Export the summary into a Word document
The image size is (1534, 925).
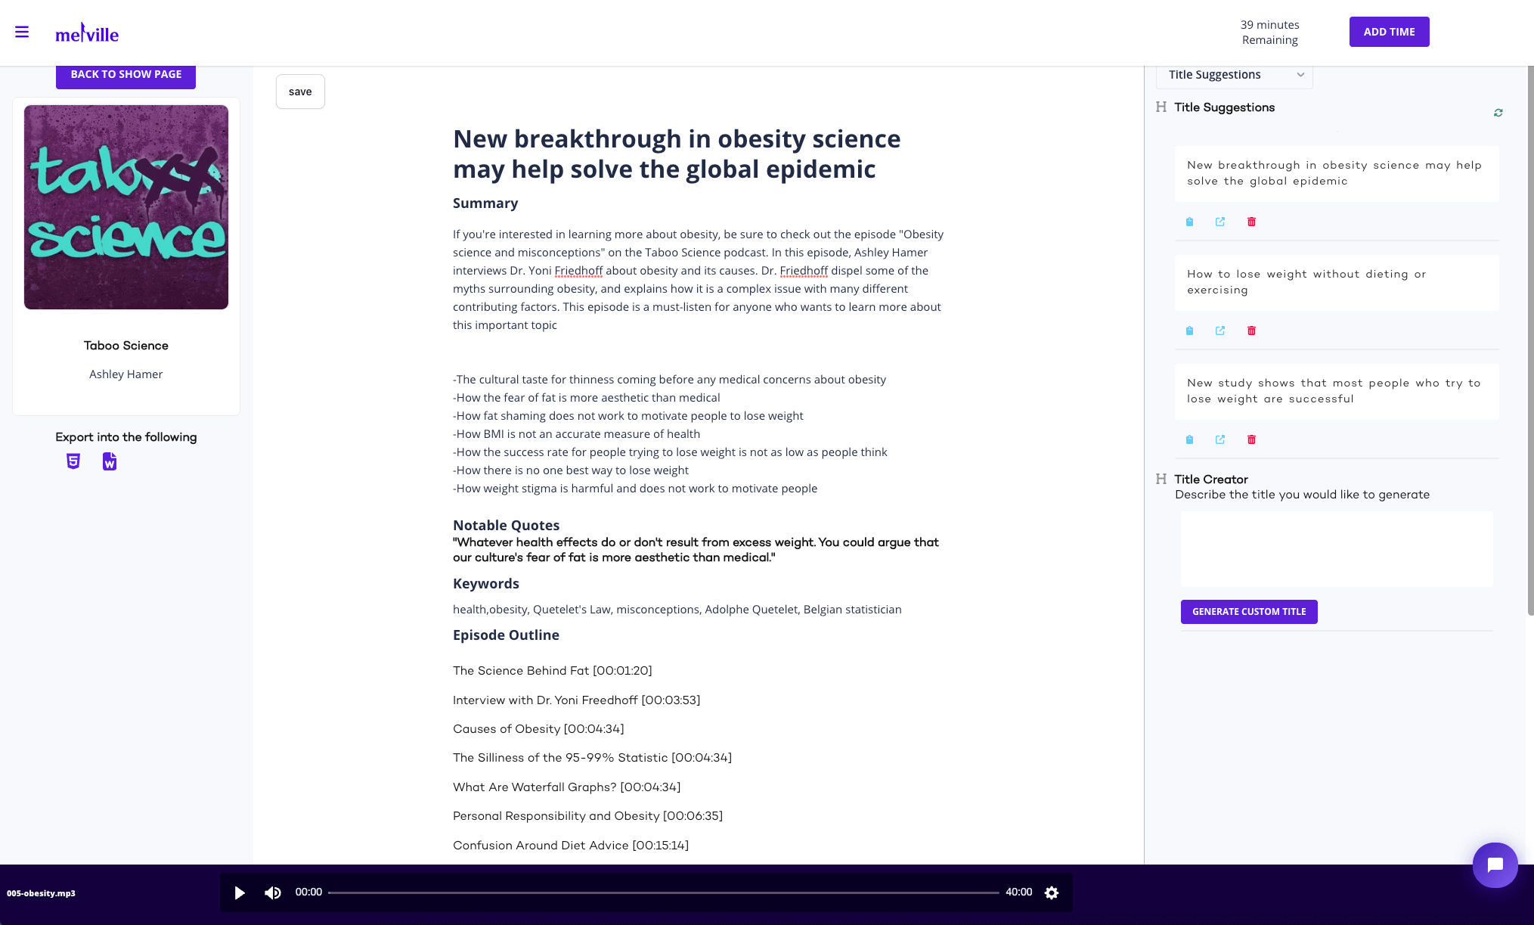coord(109,461)
